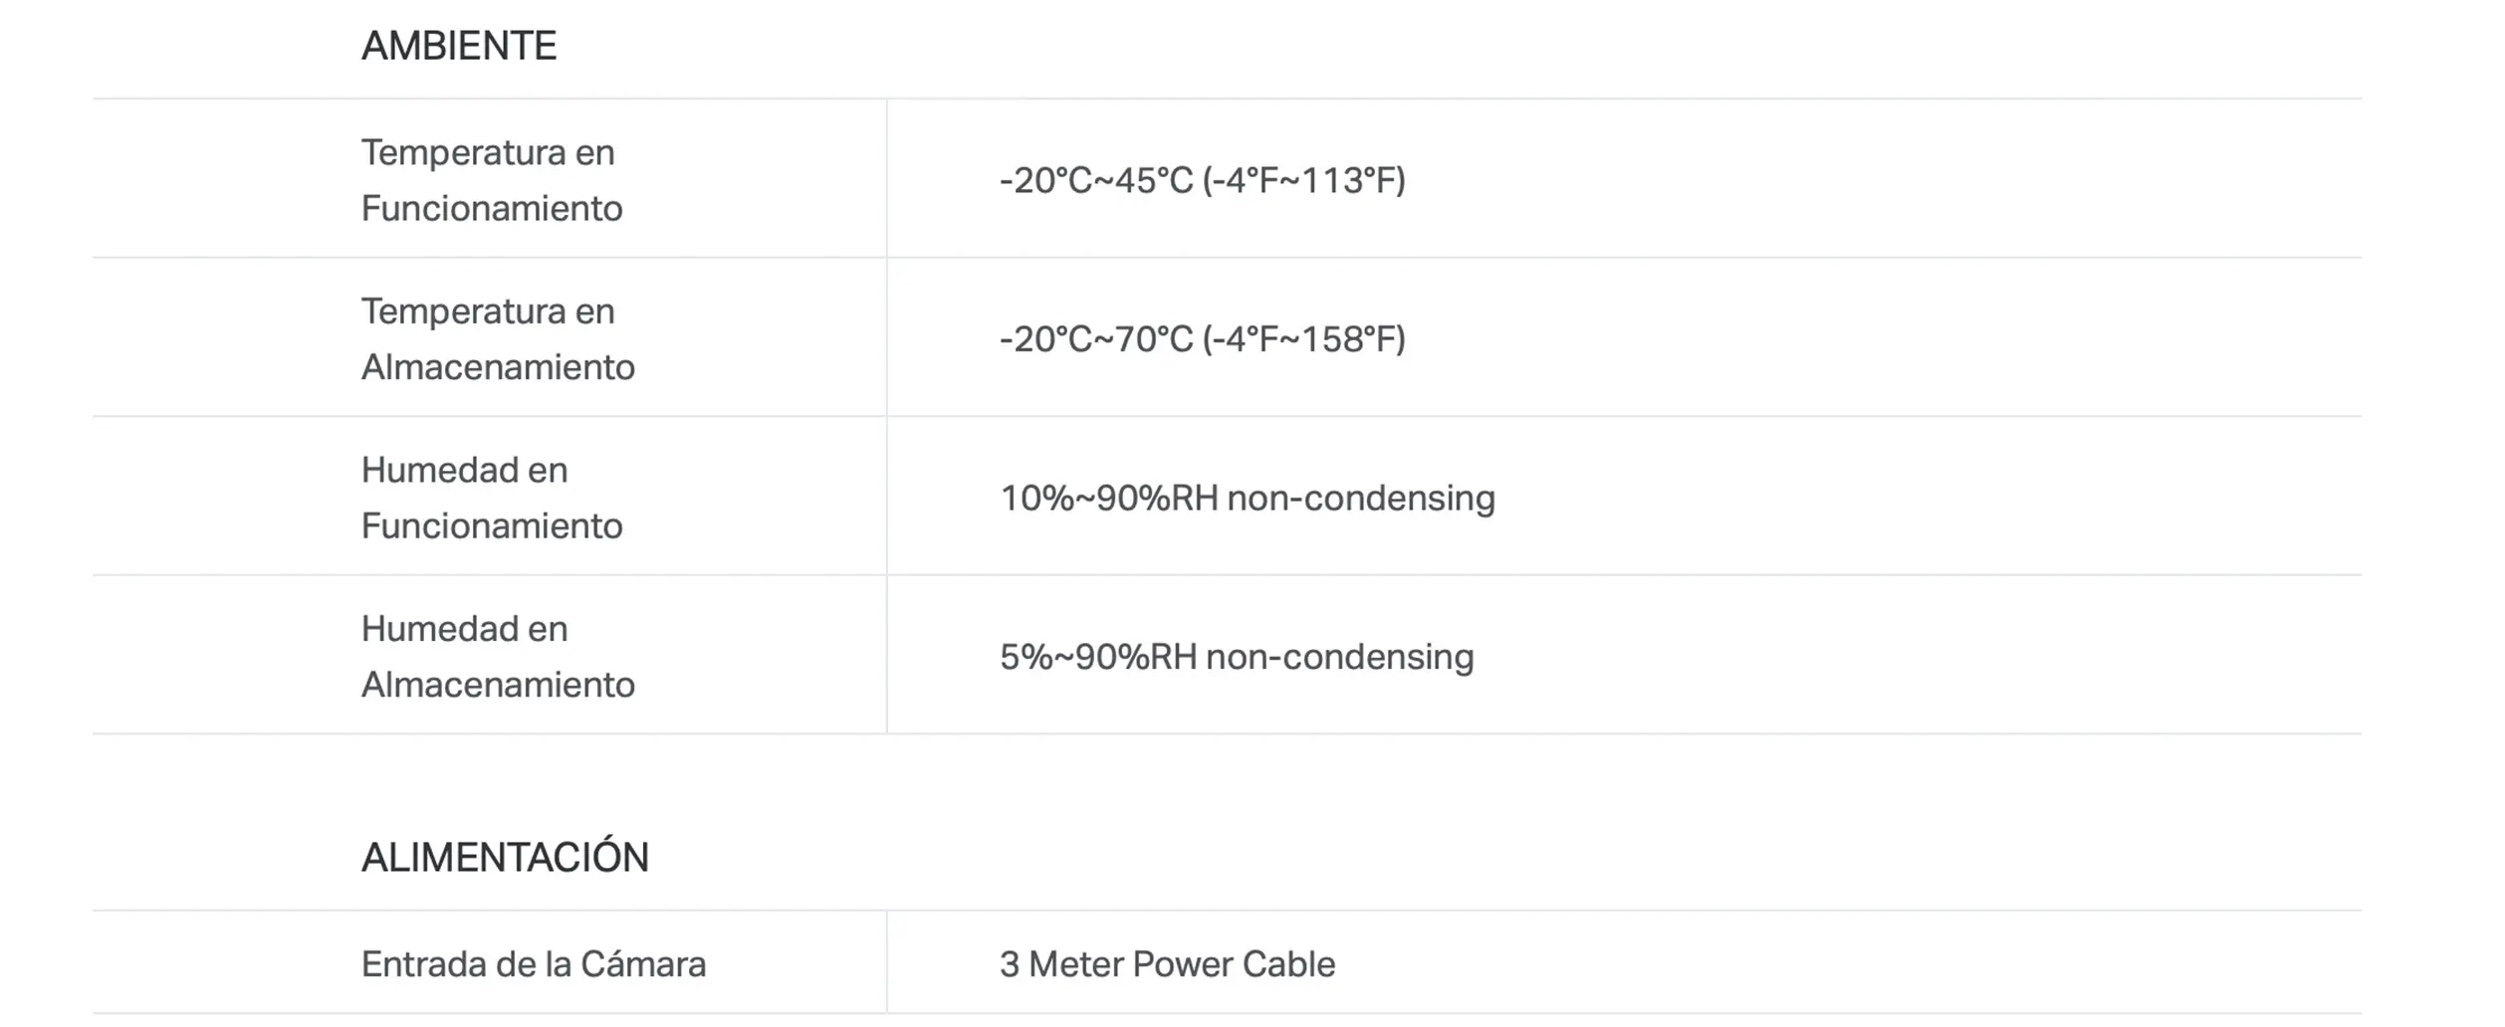Click "non-condensing" in the 10%~90%RH row
Image resolution: width=2505 pixels, height=1027 pixels.
coord(1360,498)
